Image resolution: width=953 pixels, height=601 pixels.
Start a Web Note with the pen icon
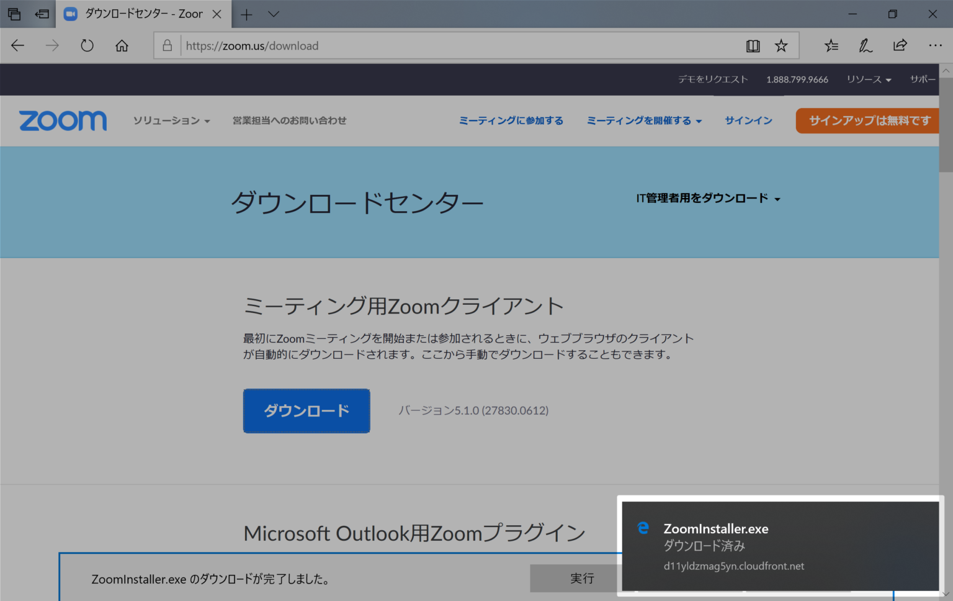tap(865, 45)
